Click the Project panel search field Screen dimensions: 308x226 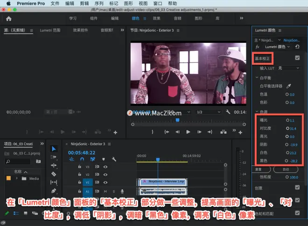point(17,161)
